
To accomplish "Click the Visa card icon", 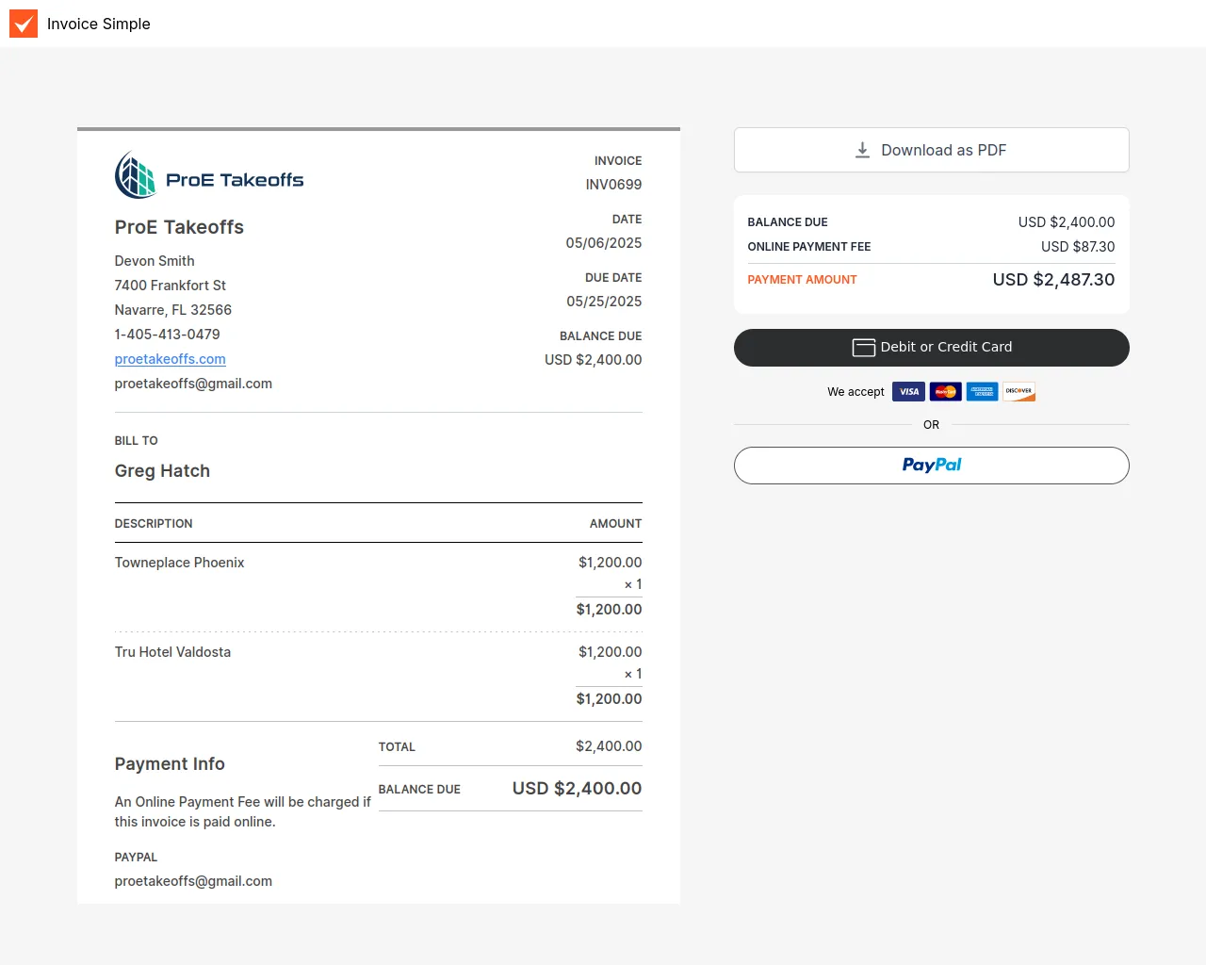I will (x=908, y=392).
